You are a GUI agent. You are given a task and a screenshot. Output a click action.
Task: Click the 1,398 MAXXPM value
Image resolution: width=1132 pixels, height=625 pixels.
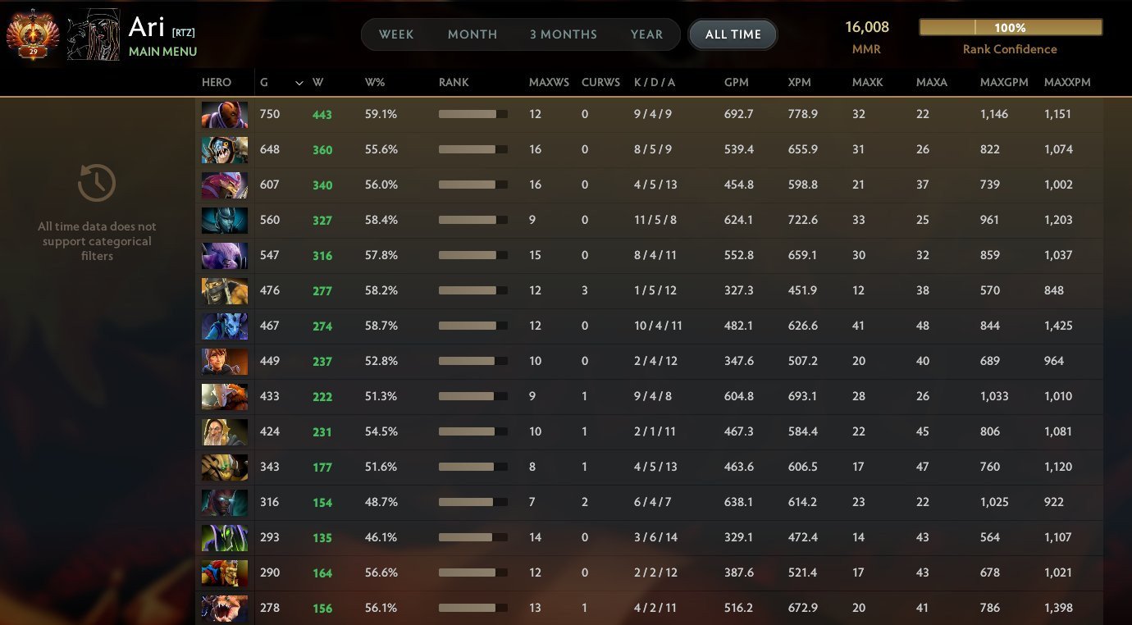point(1058,608)
